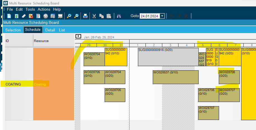Select the COATING ID cell
This screenshot has height=130, width=256.
click(19, 84)
